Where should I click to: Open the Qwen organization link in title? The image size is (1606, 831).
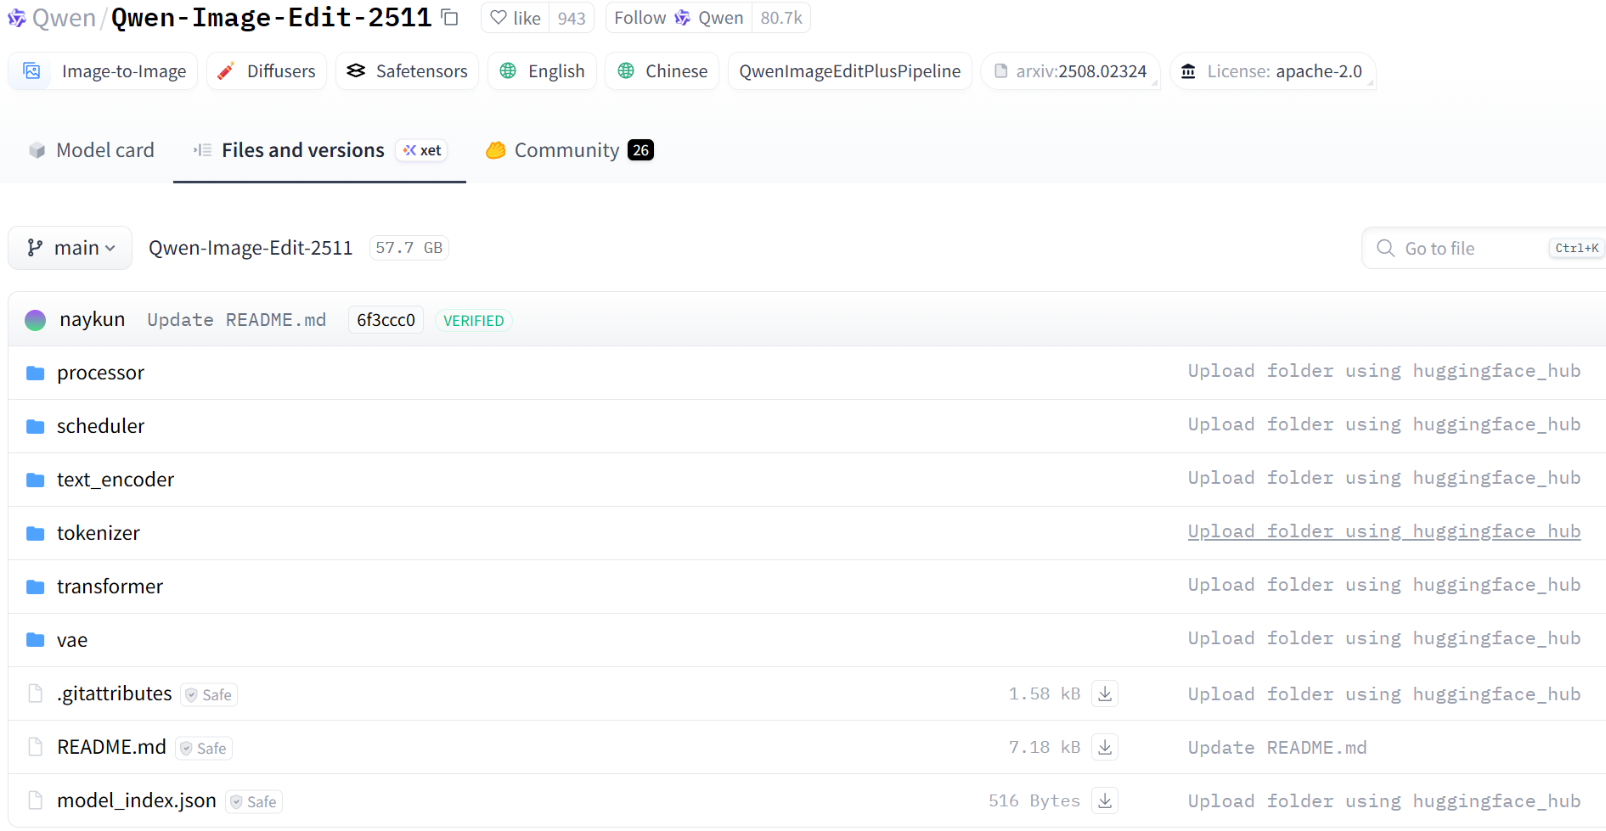[64, 18]
